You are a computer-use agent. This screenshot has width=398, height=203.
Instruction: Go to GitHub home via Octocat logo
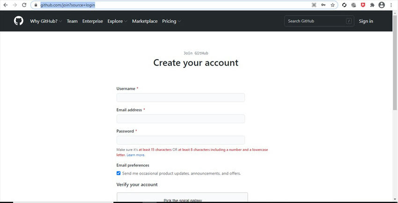tap(19, 21)
